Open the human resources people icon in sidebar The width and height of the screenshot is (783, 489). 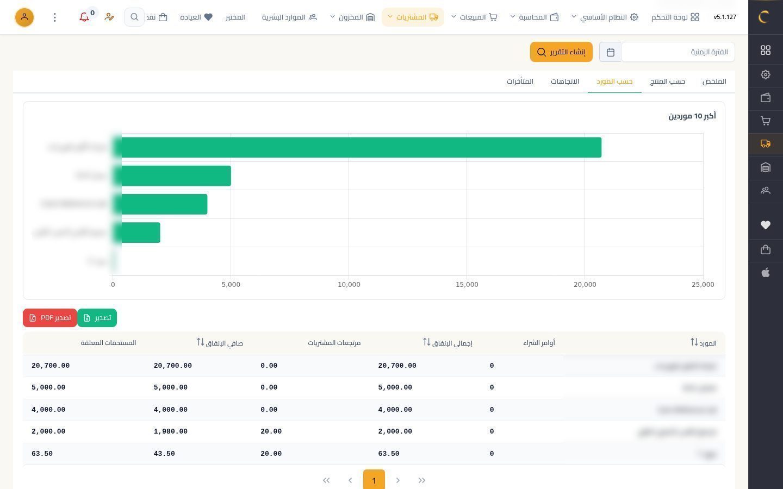pos(766,190)
